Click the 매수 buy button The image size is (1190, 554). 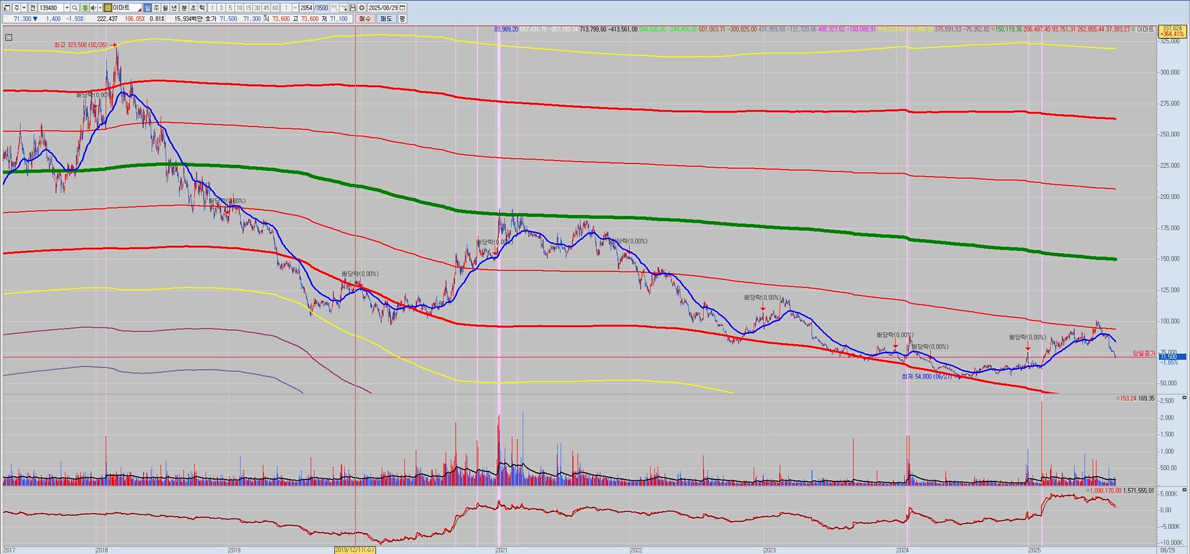pyautogui.click(x=365, y=19)
